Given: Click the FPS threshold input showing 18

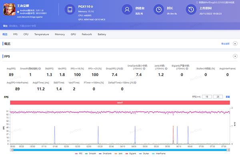Looking at the screenshot, I should 207,97.
